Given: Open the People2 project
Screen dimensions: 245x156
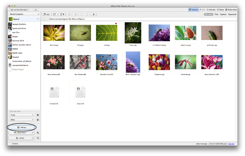Looking at the screenshot, I should coord(24,57).
